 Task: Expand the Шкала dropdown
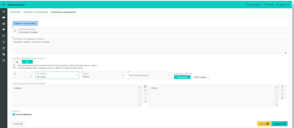coord(103,75)
